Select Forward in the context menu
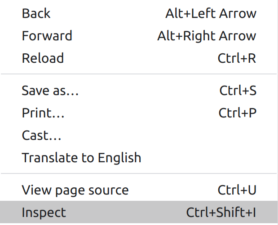The width and height of the screenshot is (278, 225). pyautogui.click(x=47, y=36)
